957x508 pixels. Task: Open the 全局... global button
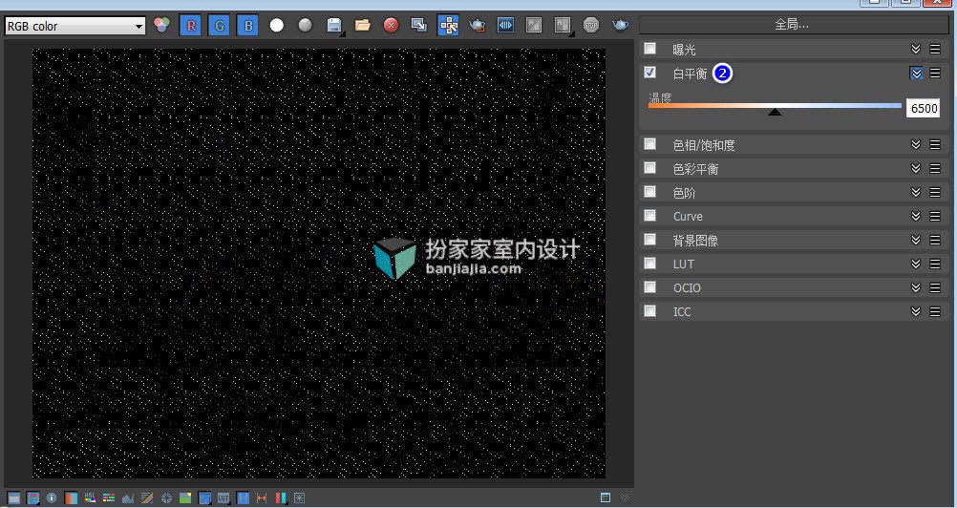794,25
